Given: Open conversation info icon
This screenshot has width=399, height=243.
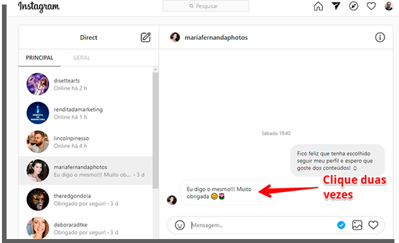Looking at the screenshot, I should 380,37.
